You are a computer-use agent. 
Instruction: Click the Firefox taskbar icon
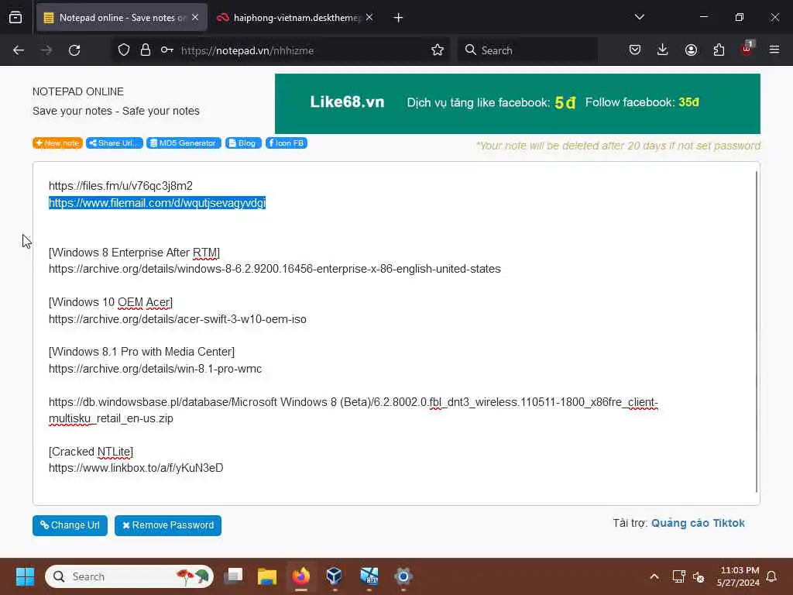coord(301,576)
